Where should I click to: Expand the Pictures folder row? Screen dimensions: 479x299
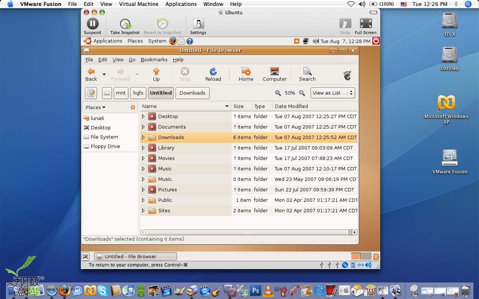[x=143, y=190]
